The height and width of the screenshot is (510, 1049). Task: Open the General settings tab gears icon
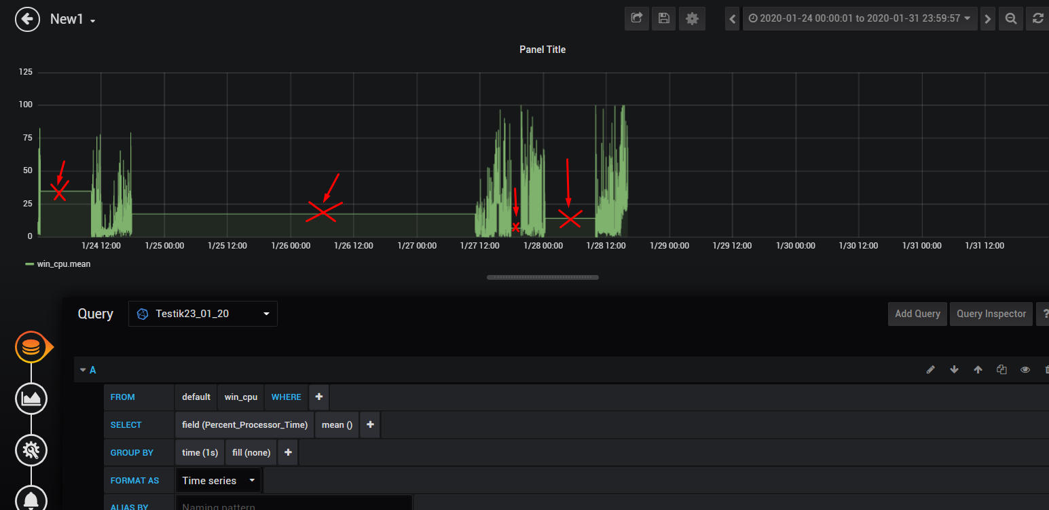tap(31, 450)
